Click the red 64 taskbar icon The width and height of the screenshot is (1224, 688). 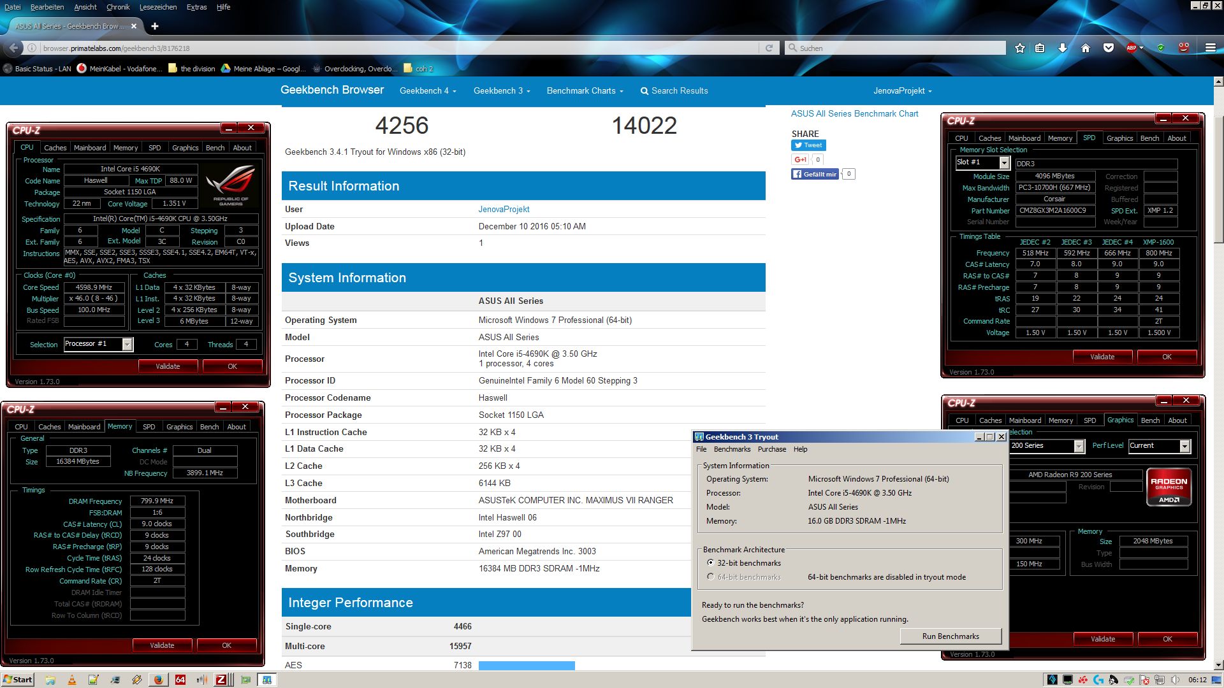[x=180, y=680]
